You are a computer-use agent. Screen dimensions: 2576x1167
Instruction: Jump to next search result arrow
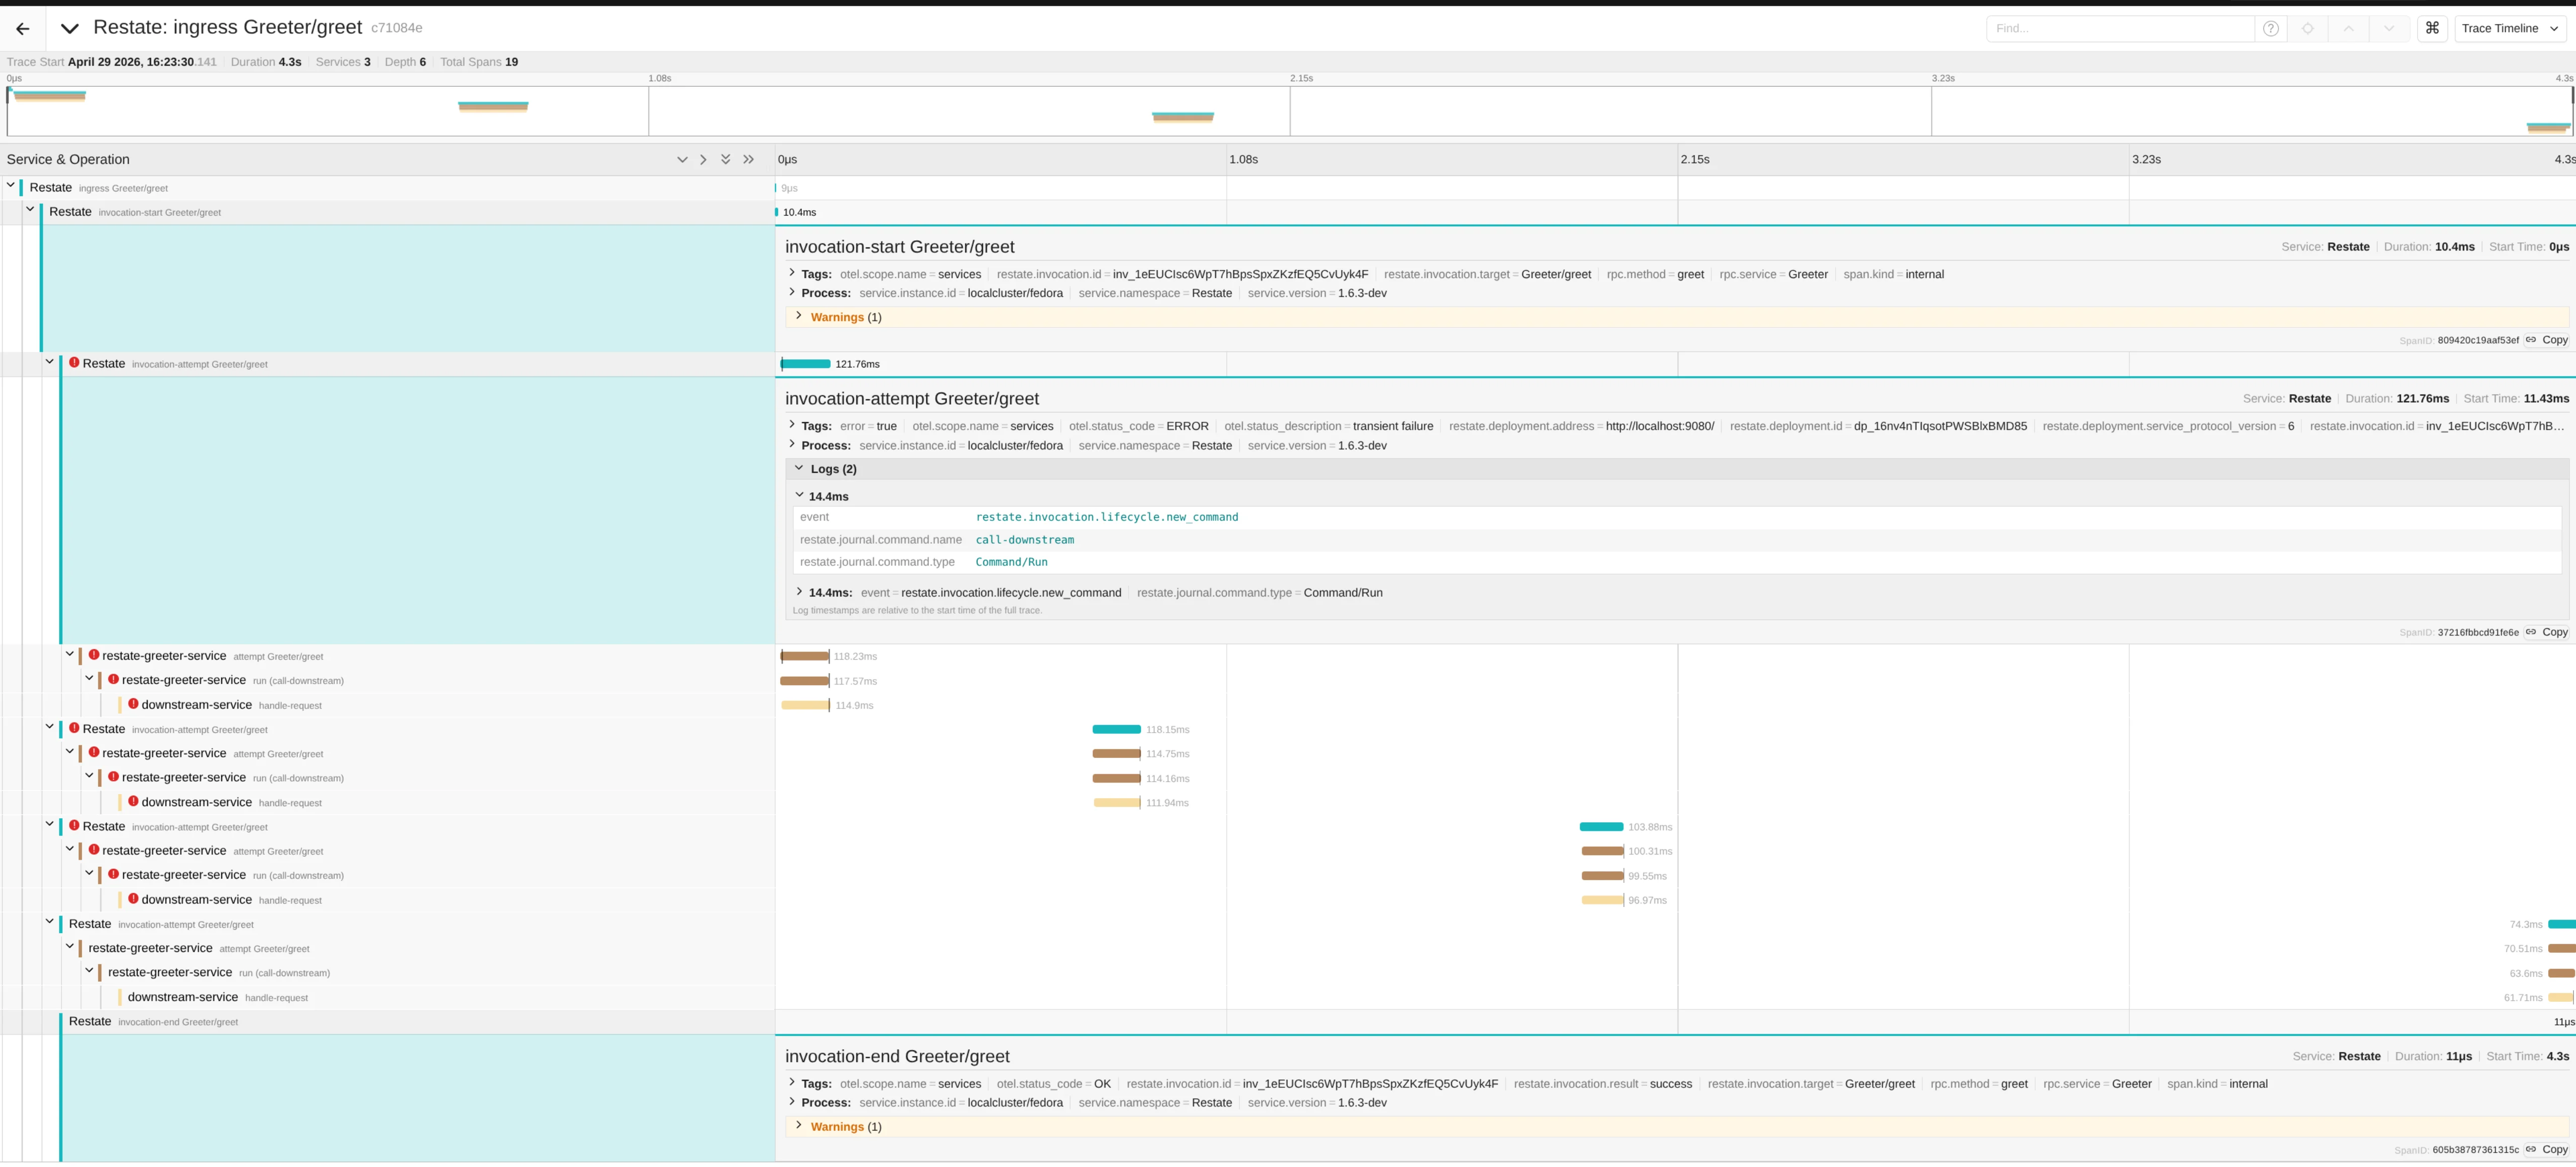[2388, 28]
